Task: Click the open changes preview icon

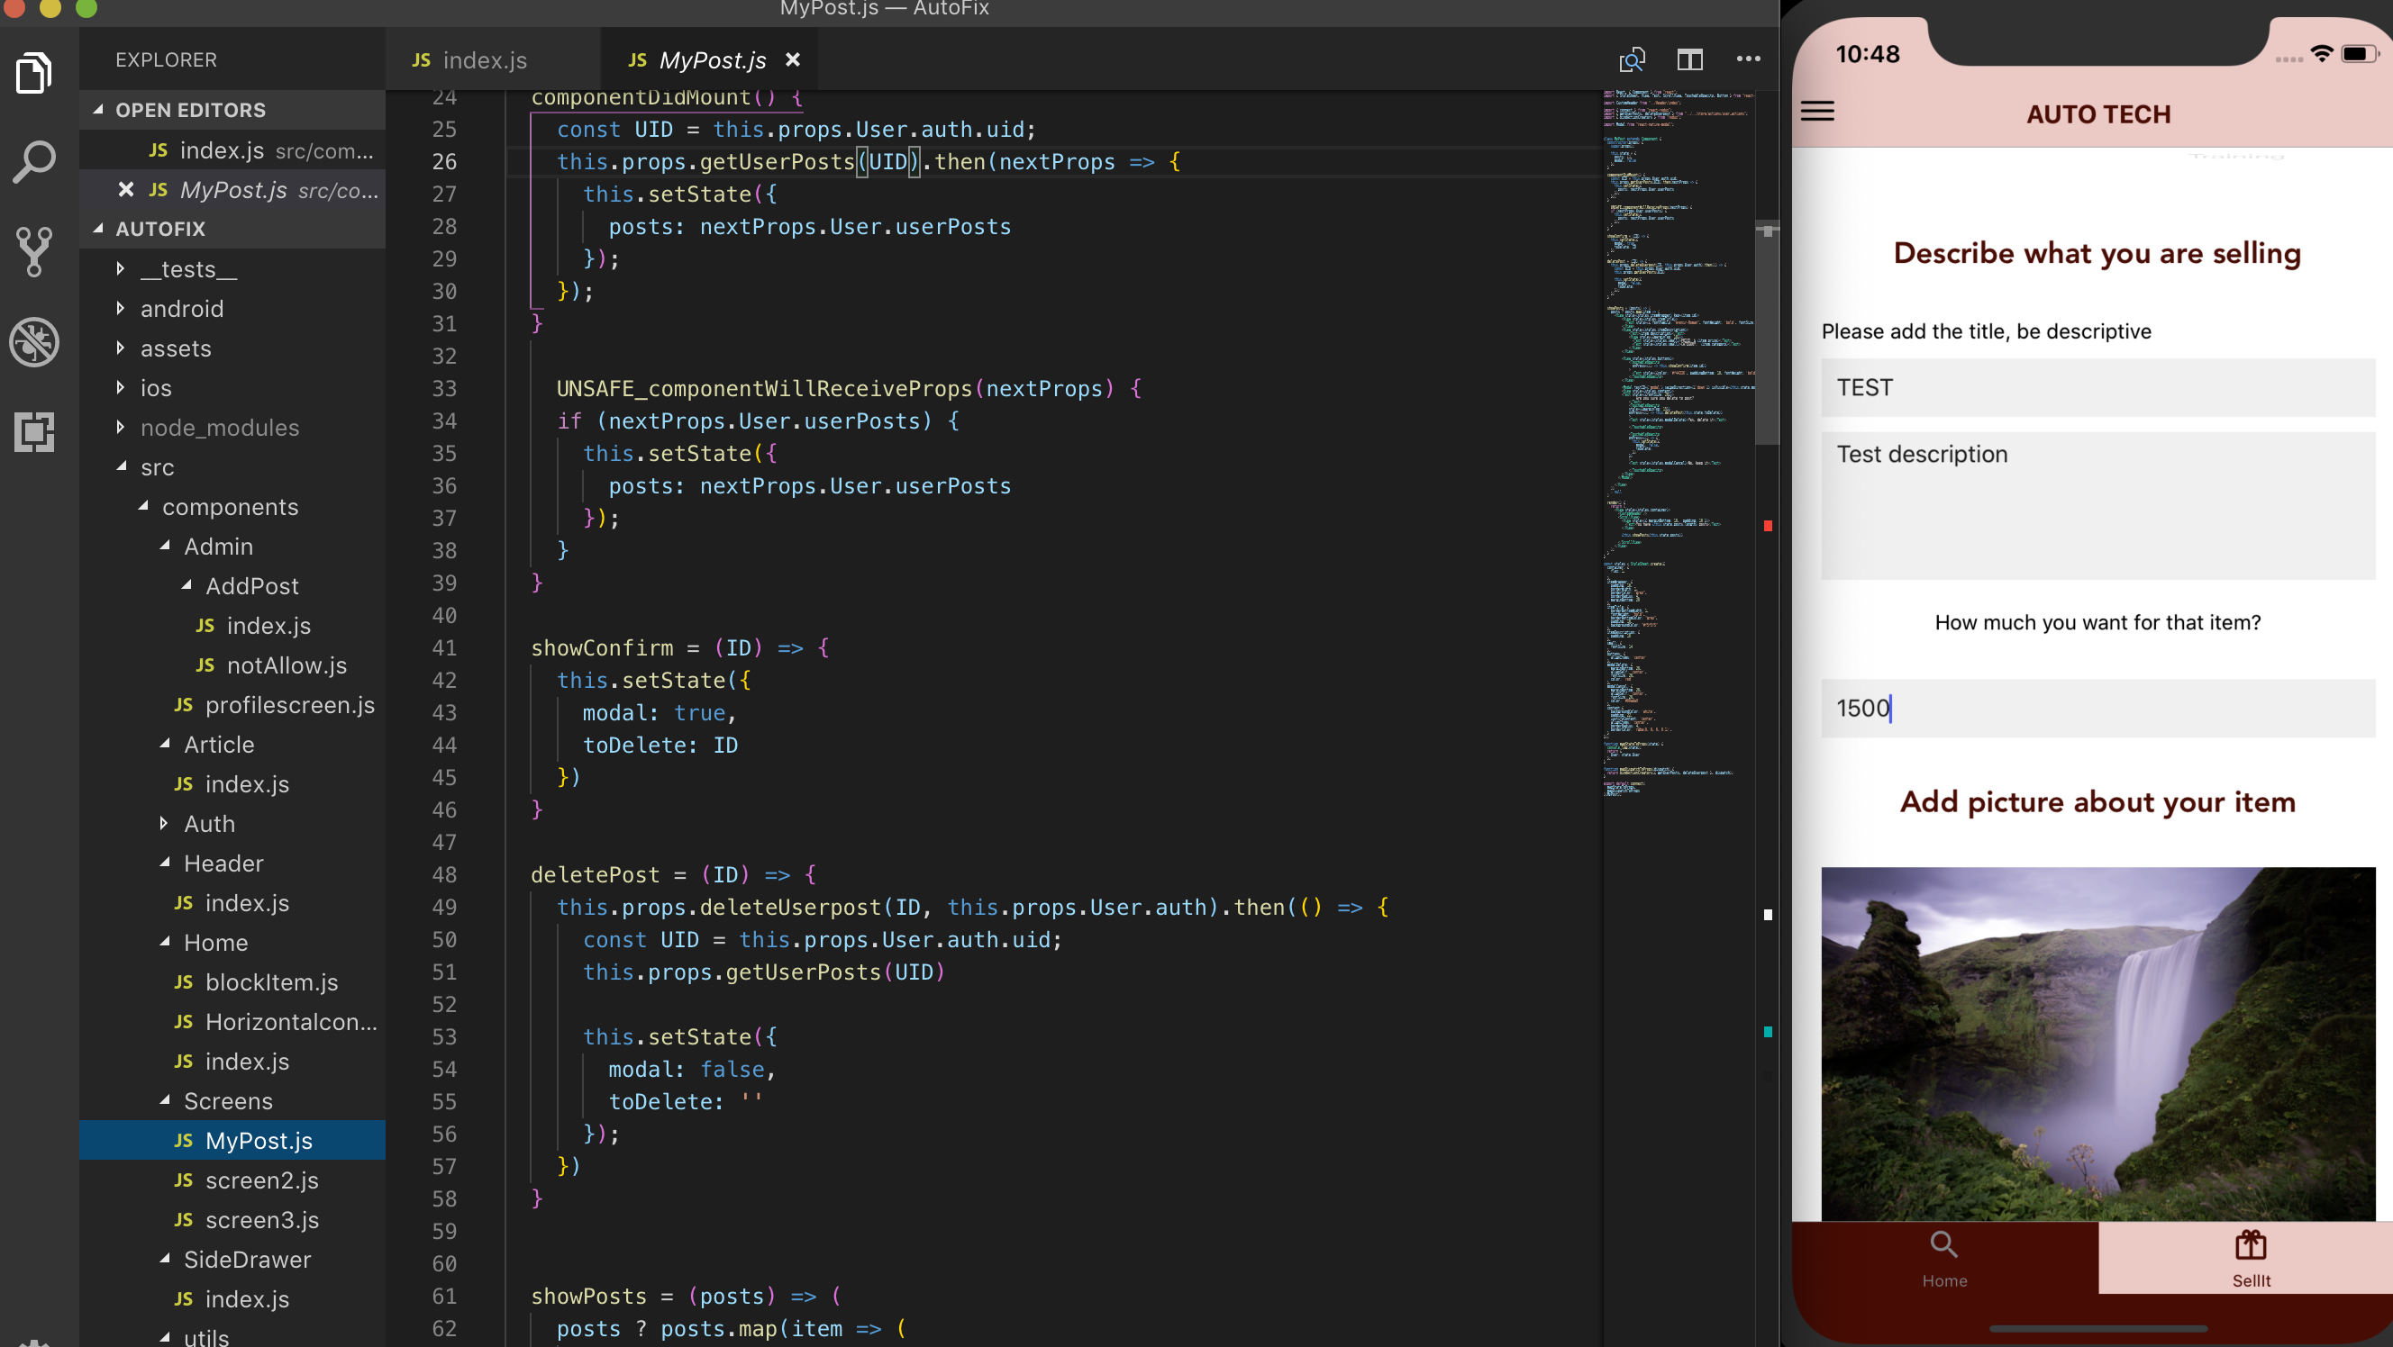Action: 1632,59
